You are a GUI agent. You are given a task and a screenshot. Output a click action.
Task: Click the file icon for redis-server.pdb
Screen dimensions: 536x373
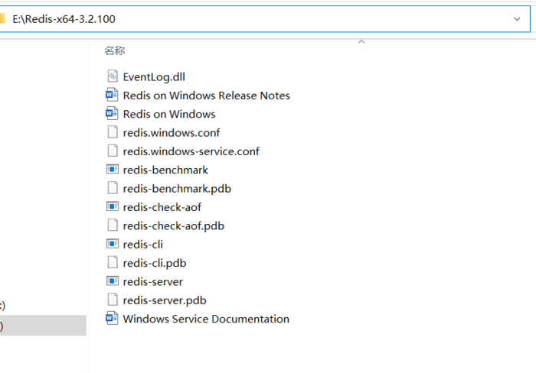coord(112,300)
